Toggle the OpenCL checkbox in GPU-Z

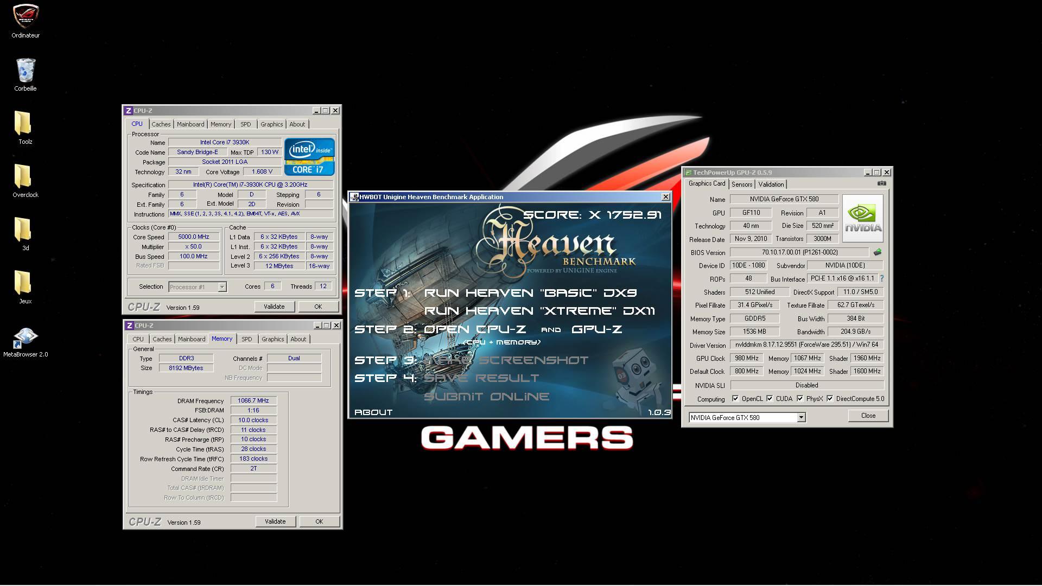click(x=735, y=399)
